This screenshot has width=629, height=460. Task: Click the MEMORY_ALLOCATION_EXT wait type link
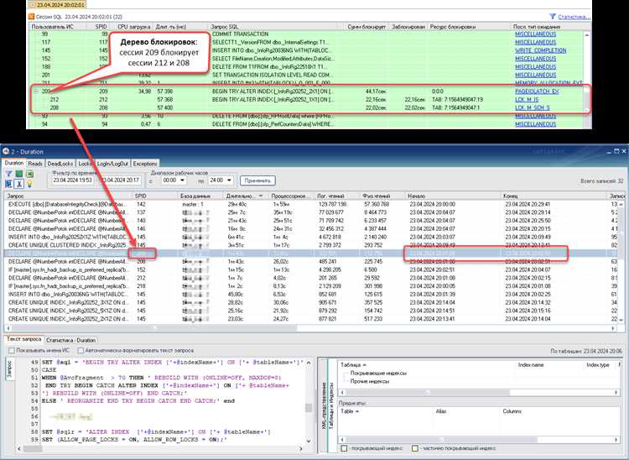(548, 83)
